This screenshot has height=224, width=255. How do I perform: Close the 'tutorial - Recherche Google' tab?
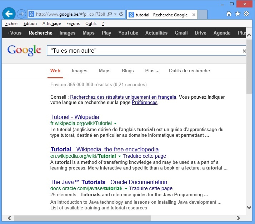(x=194, y=15)
